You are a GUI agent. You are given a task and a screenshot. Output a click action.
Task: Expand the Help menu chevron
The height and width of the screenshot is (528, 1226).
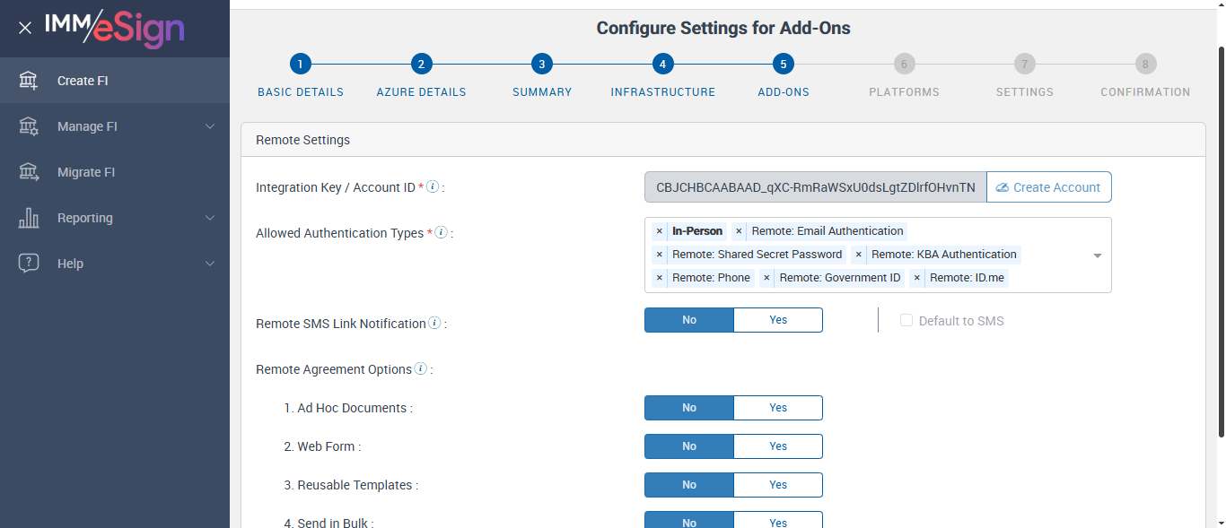[x=210, y=264]
